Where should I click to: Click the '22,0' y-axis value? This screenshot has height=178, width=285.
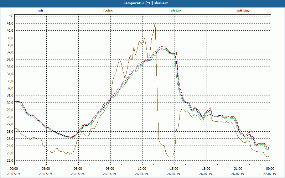tap(10, 160)
